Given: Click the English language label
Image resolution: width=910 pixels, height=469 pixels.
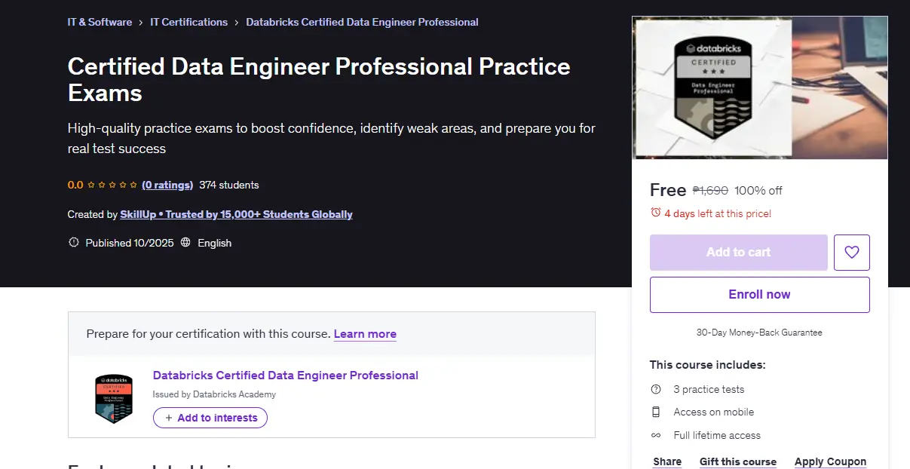Looking at the screenshot, I should 215,243.
